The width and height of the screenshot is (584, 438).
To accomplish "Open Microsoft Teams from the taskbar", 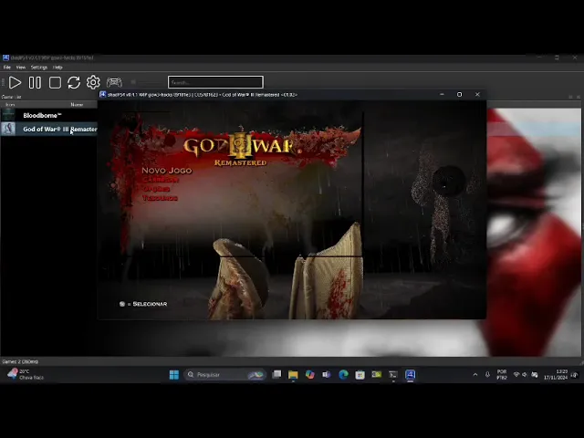I will click(x=327, y=375).
